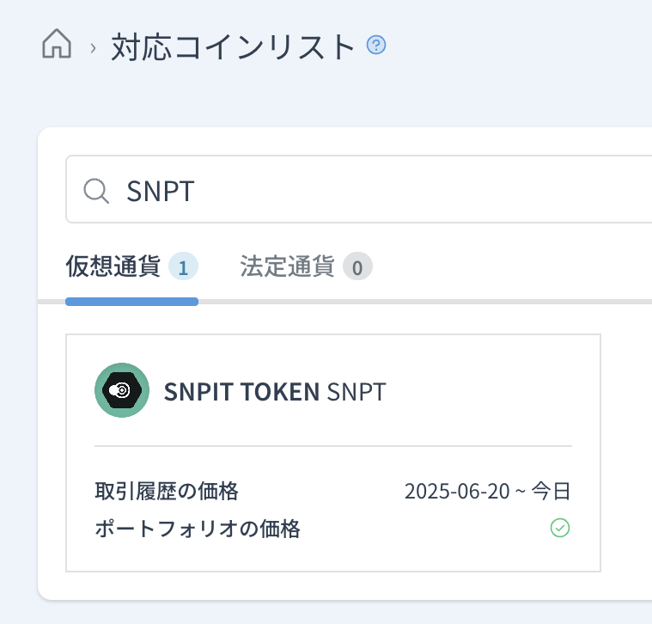This screenshot has width=652, height=624.
Task: Open the SNPIT TOKEN coin name
Action: (x=242, y=392)
